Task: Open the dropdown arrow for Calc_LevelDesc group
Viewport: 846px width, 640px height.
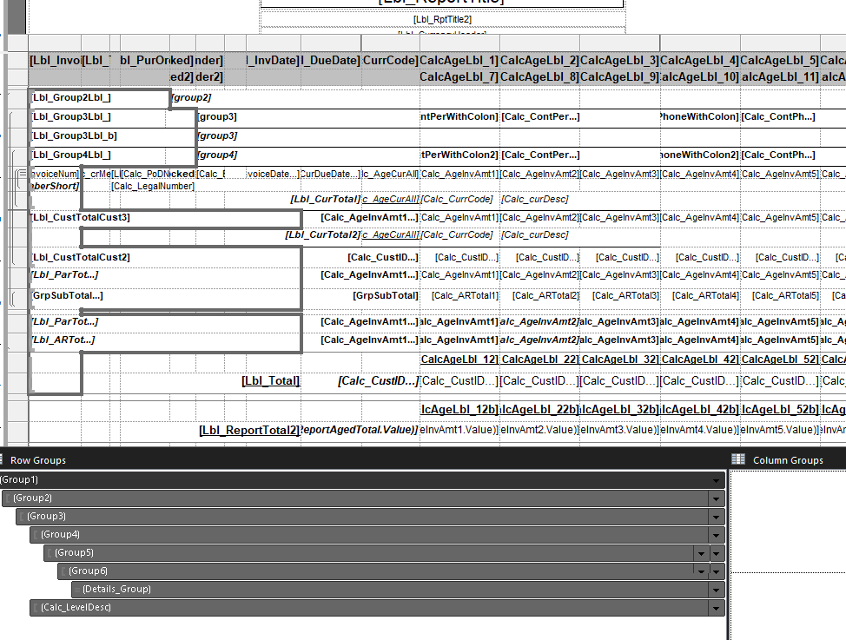Action: click(x=716, y=608)
